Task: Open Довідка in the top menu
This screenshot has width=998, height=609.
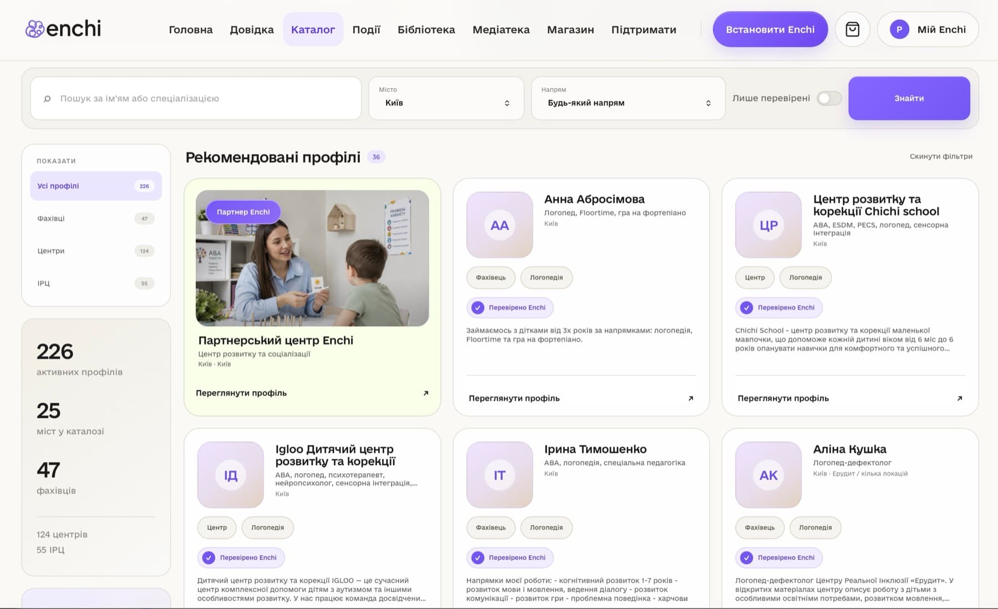Action: [x=252, y=29]
